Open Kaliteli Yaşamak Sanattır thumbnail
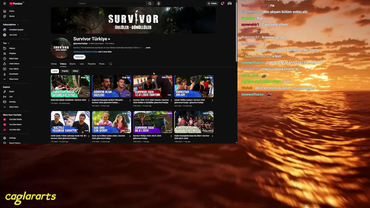Image resolution: width=370 pixels, height=208 pixels. tap(70, 122)
